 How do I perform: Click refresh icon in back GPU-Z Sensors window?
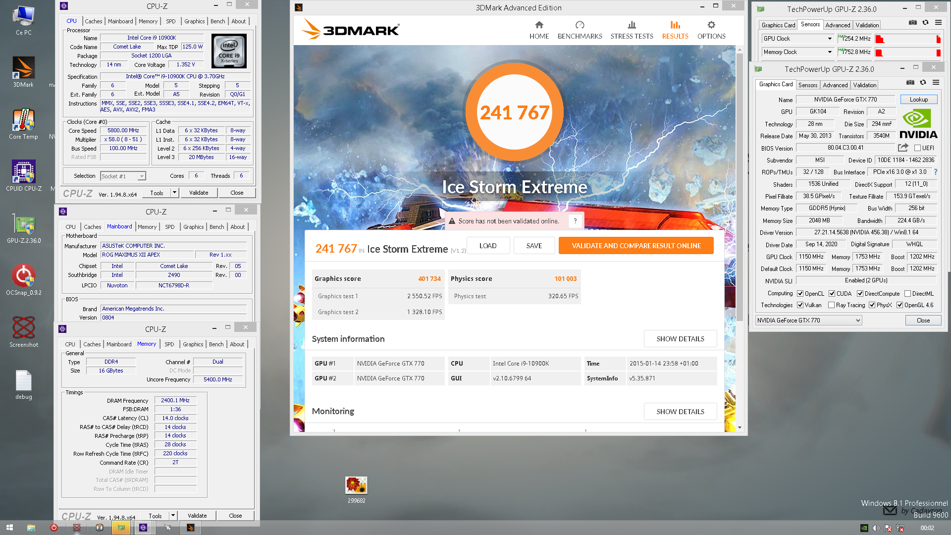click(925, 22)
